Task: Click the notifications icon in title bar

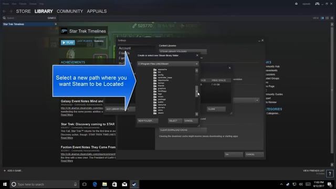Action: coord(296,4)
